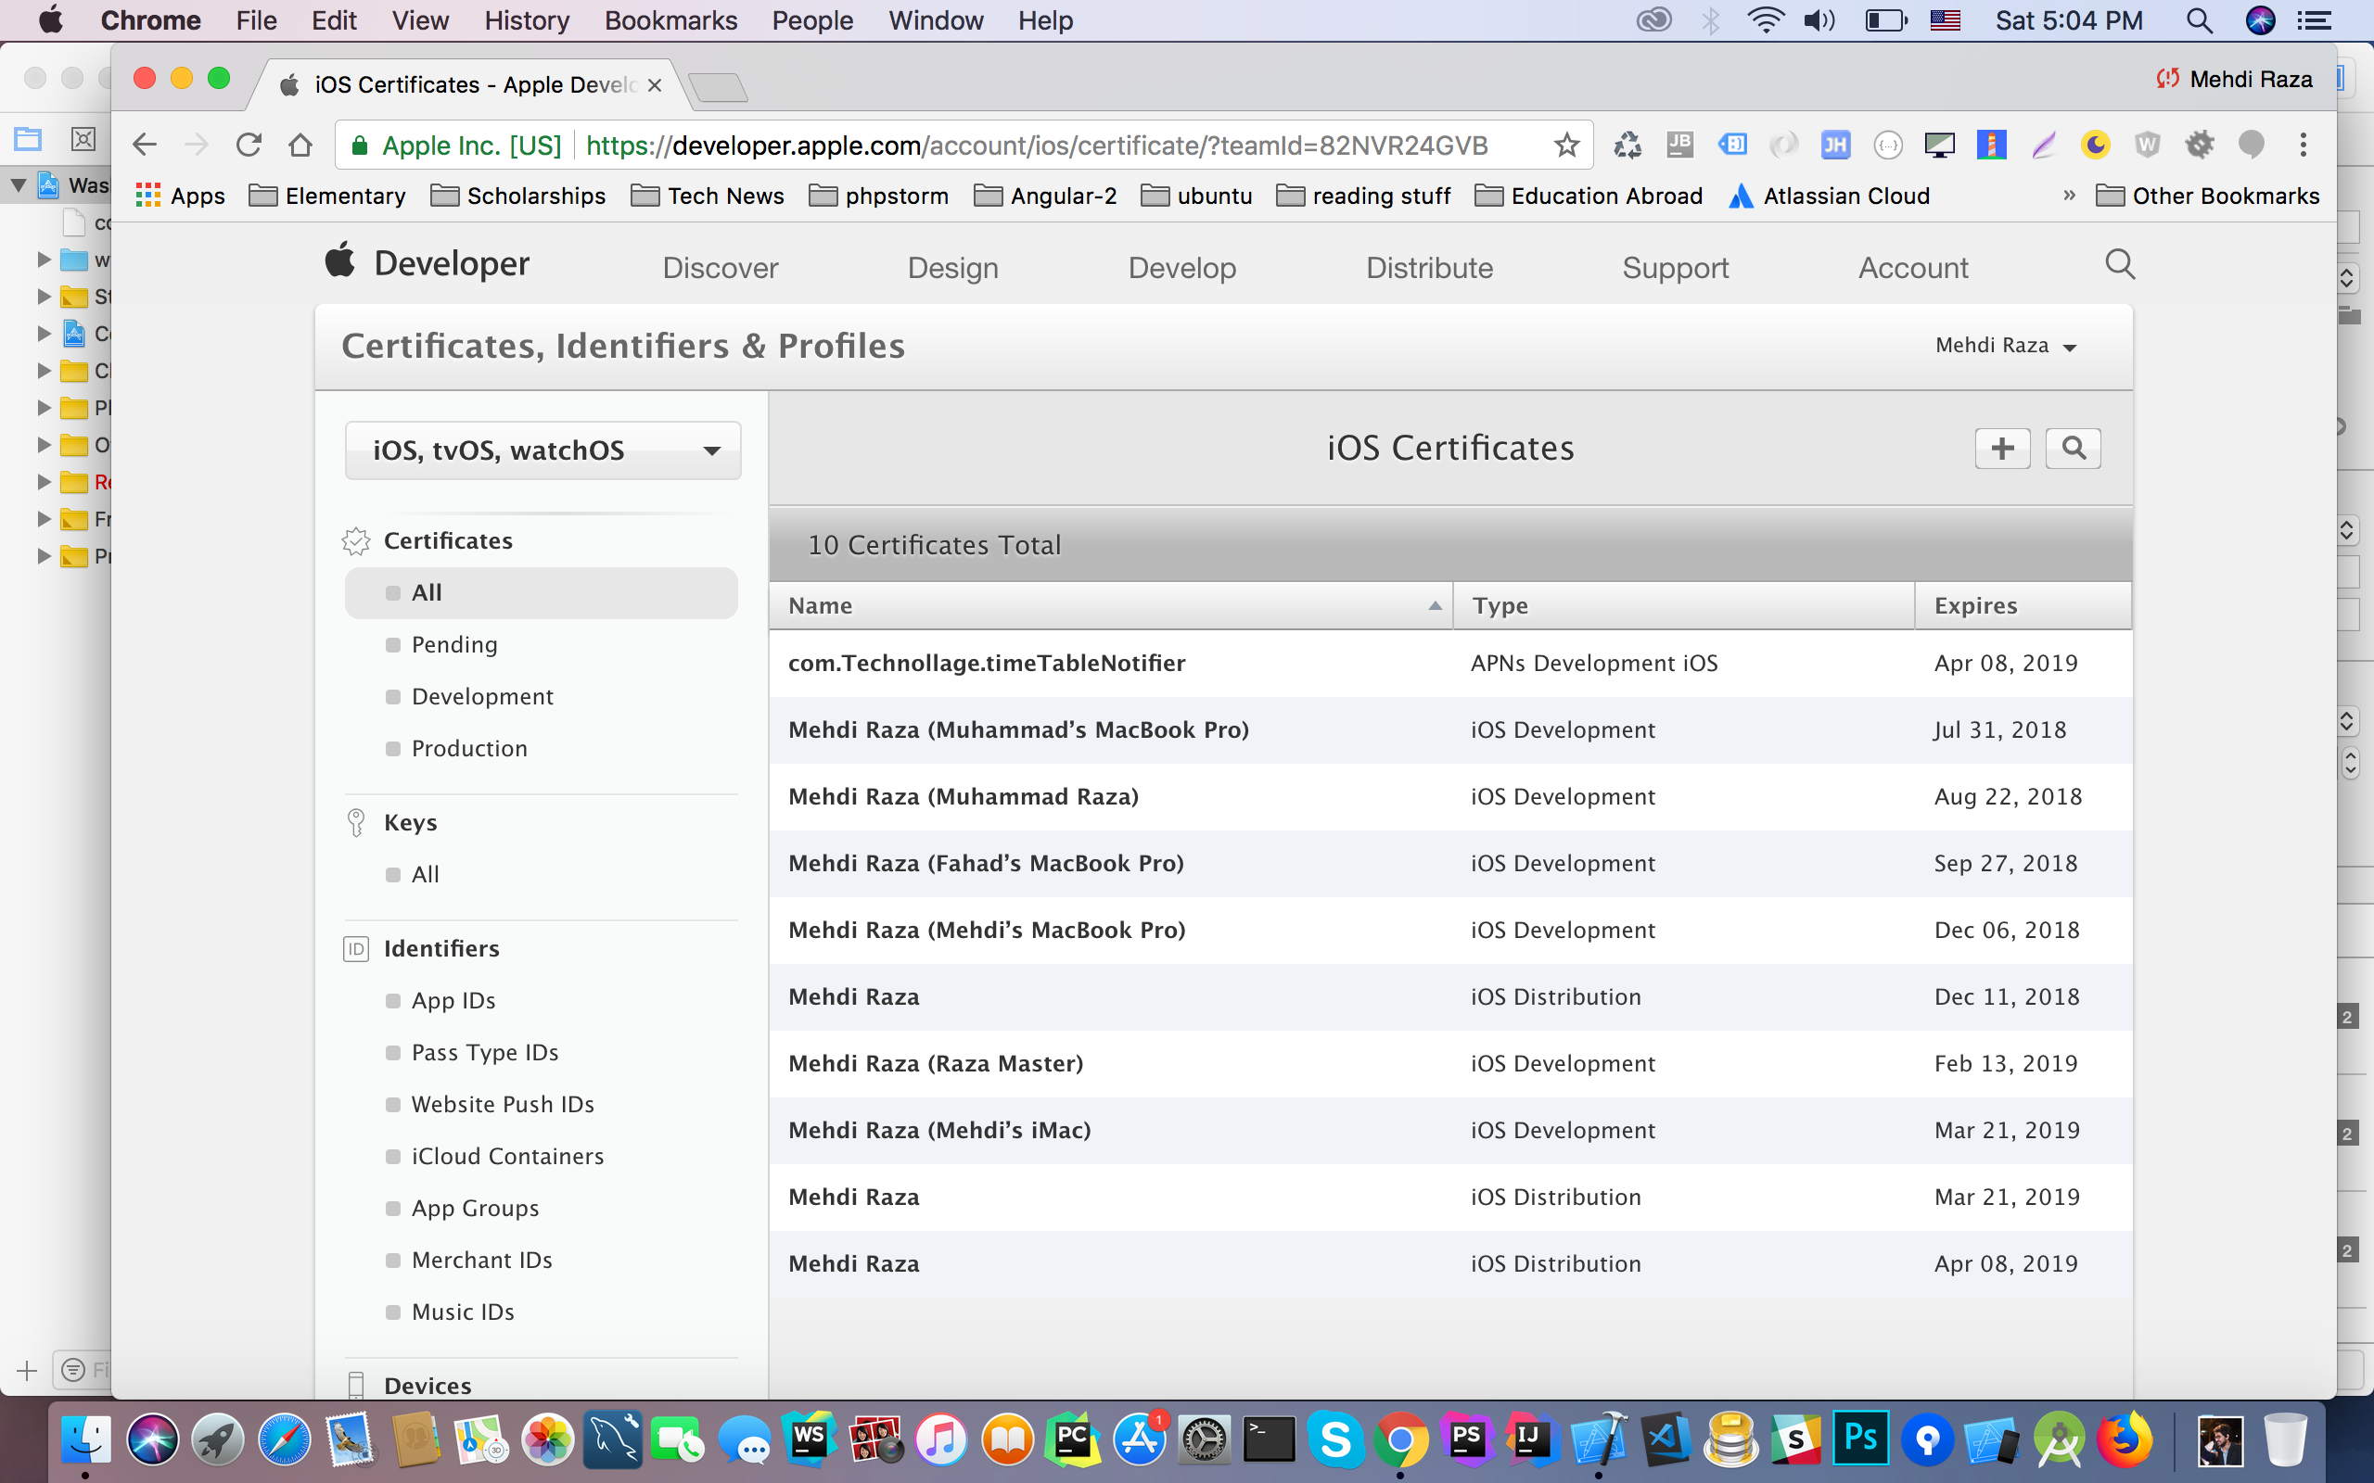The width and height of the screenshot is (2374, 1483).
Task: Bookmark this page with the star icon
Action: pos(1566,146)
